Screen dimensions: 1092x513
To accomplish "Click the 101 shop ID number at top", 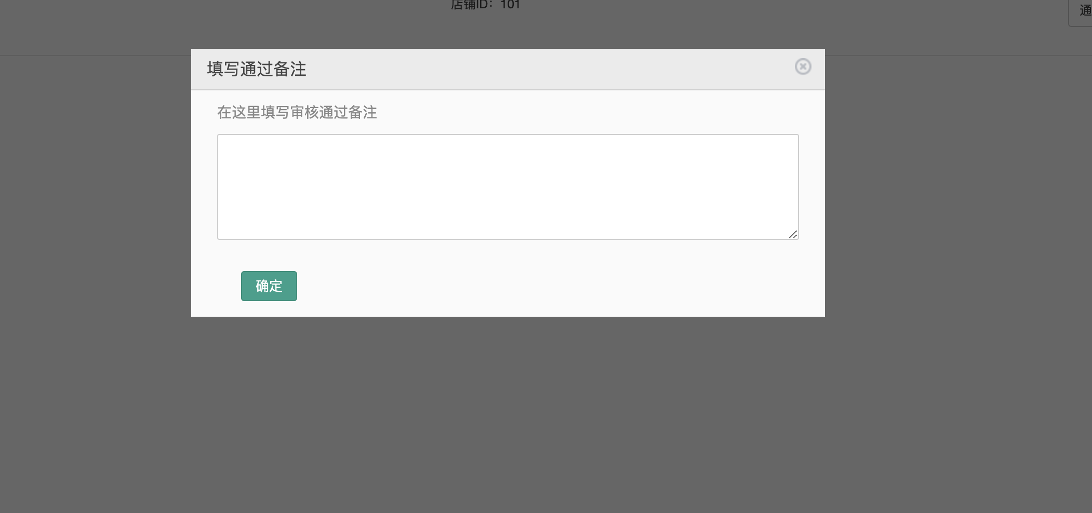I will pyautogui.click(x=510, y=5).
